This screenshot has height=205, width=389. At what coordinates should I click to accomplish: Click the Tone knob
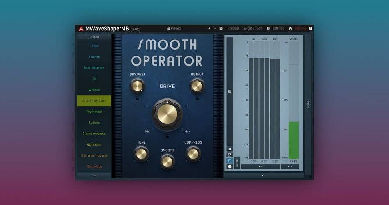click(141, 154)
